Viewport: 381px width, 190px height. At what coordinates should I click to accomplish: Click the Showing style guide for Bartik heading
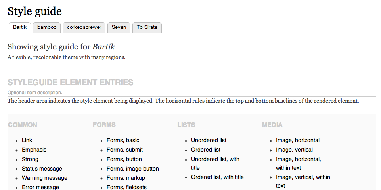[61, 47]
